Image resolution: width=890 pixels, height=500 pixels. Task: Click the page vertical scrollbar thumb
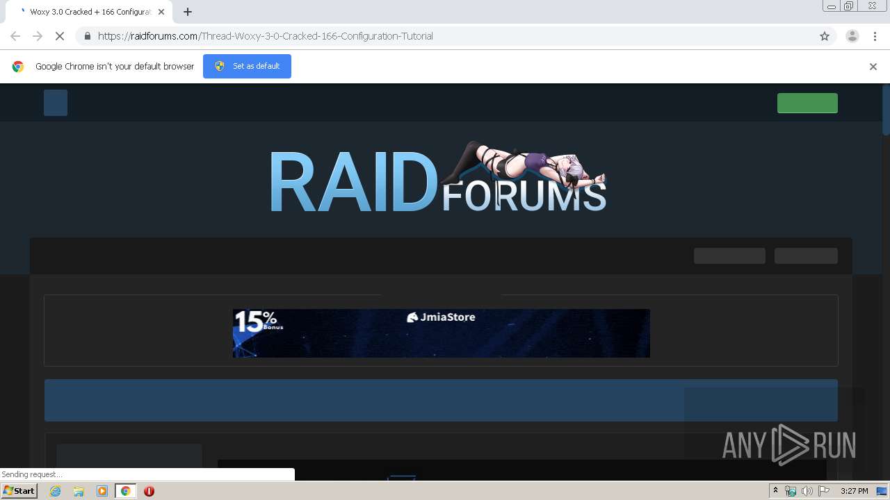pyautogui.click(x=886, y=109)
